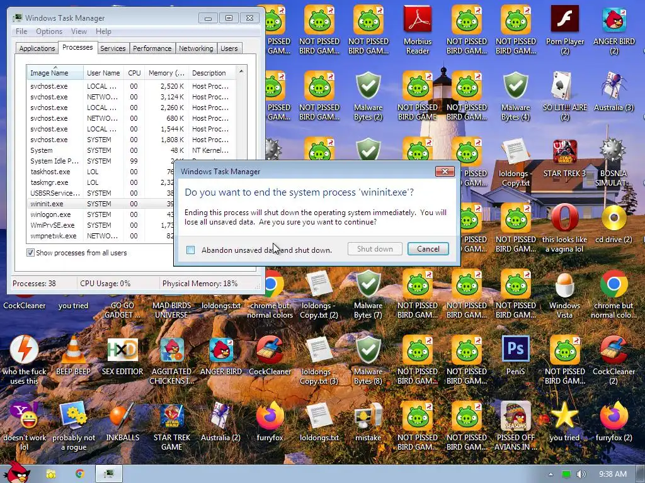The height and width of the screenshot is (483, 645).
Task: Open AGGITATED CHICKENS desktop icon
Action: pos(171,360)
